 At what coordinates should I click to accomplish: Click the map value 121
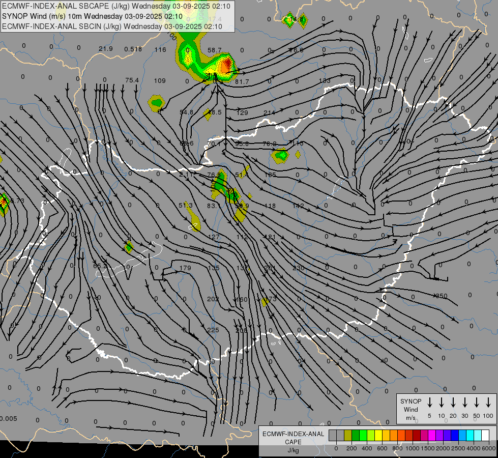click(x=270, y=237)
